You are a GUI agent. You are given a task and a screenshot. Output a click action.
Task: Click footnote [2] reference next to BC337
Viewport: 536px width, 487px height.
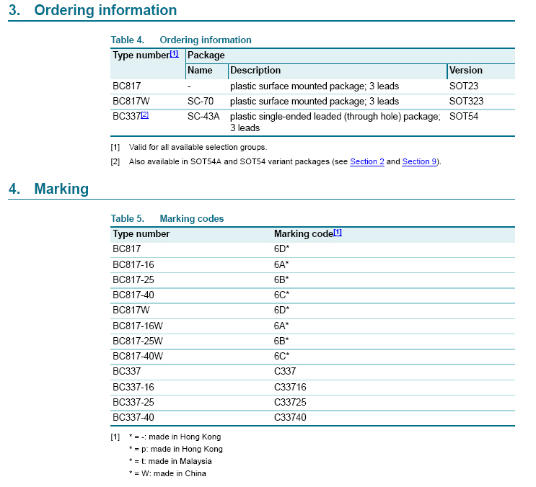click(144, 115)
